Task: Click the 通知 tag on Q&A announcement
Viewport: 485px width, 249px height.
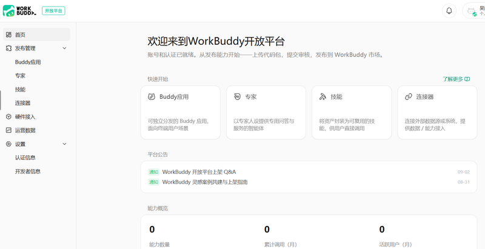Action: coord(153,172)
